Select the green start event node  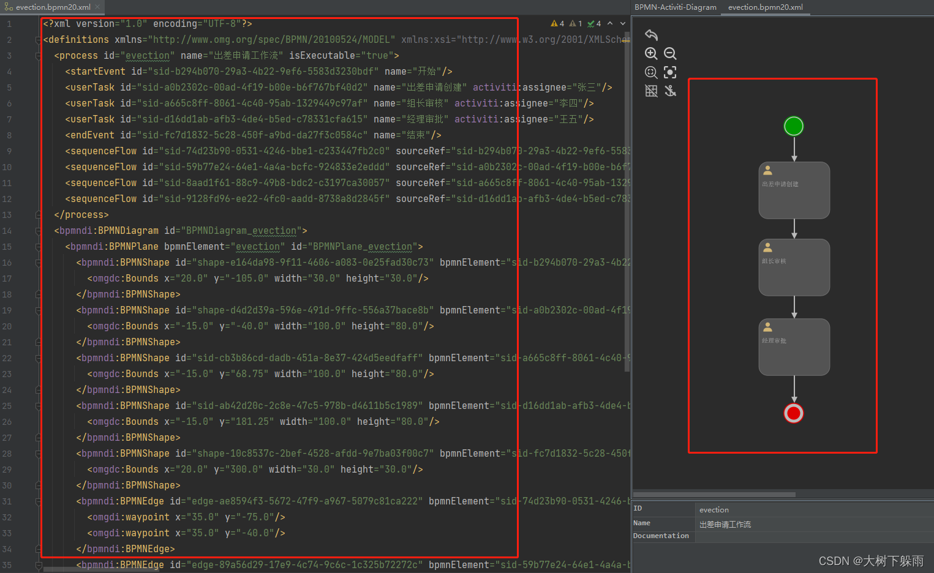tap(794, 126)
